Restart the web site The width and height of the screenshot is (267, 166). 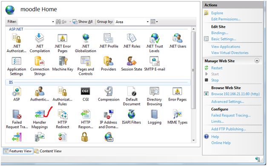[x=217, y=68]
